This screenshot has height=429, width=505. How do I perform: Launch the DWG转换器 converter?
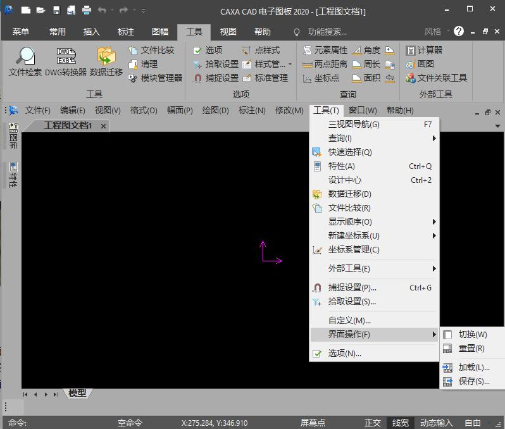[x=66, y=61]
